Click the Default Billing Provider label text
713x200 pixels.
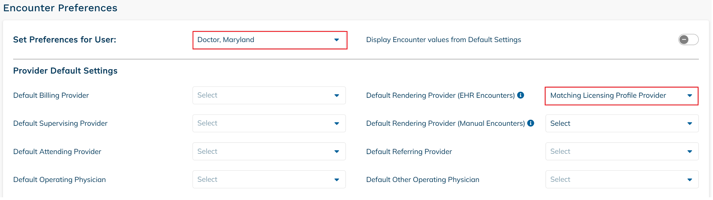[x=51, y=95]
